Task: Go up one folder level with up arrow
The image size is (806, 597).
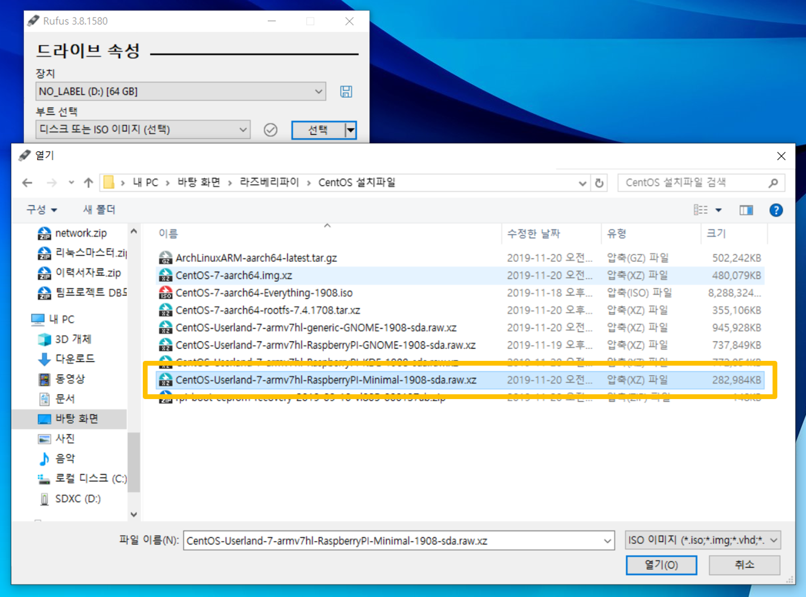Action: 88,183
